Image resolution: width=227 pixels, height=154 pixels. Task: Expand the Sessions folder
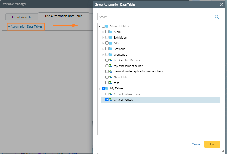tap(103, 49)
